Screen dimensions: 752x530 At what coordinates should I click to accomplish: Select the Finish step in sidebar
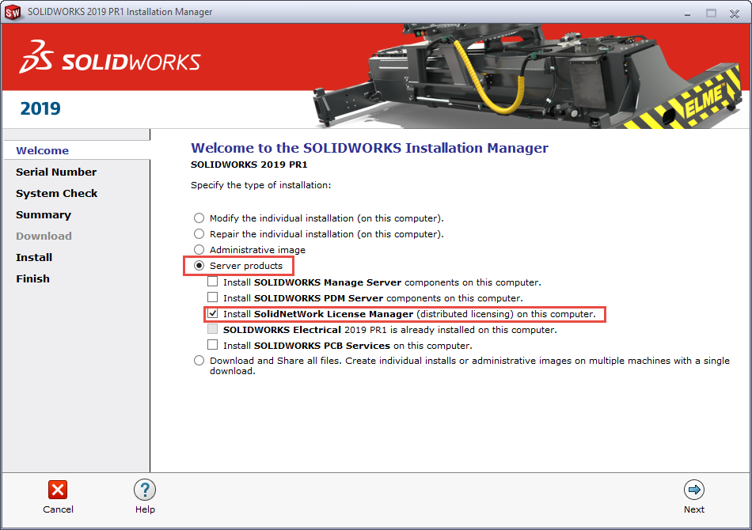32,278
